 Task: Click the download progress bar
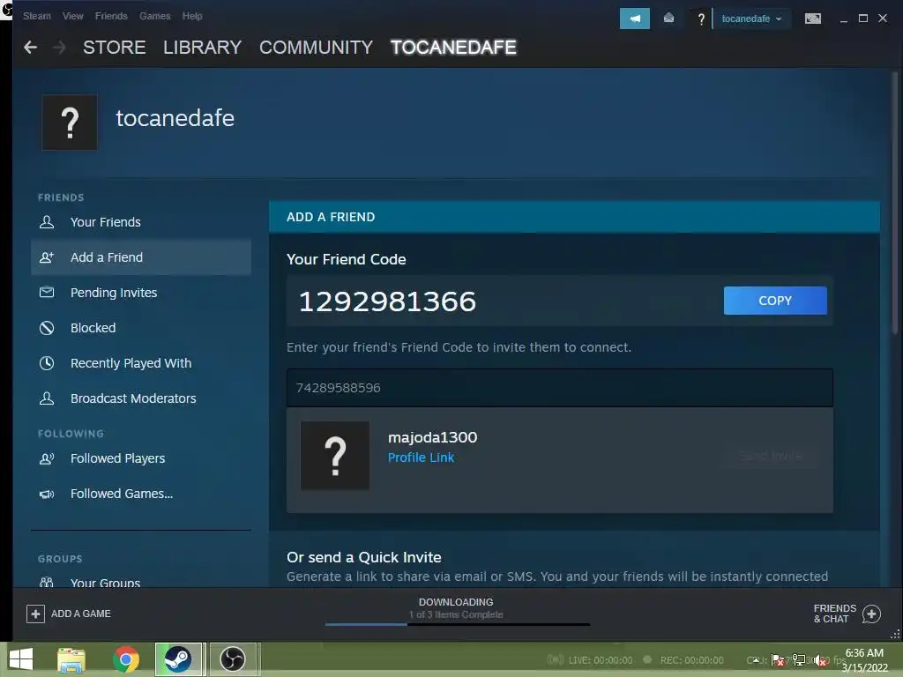[x=458, y=624]
